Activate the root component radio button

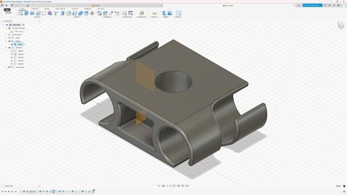click(23, 25)
